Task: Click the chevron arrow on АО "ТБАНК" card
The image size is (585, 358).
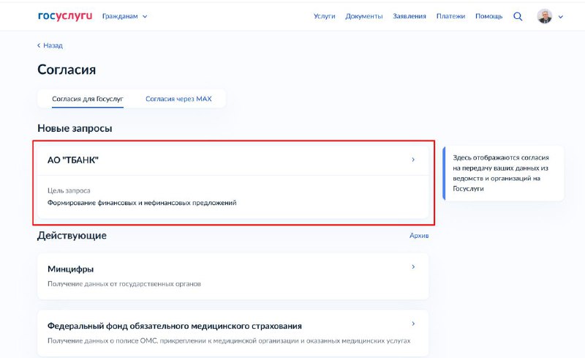Action: (413, 160)
